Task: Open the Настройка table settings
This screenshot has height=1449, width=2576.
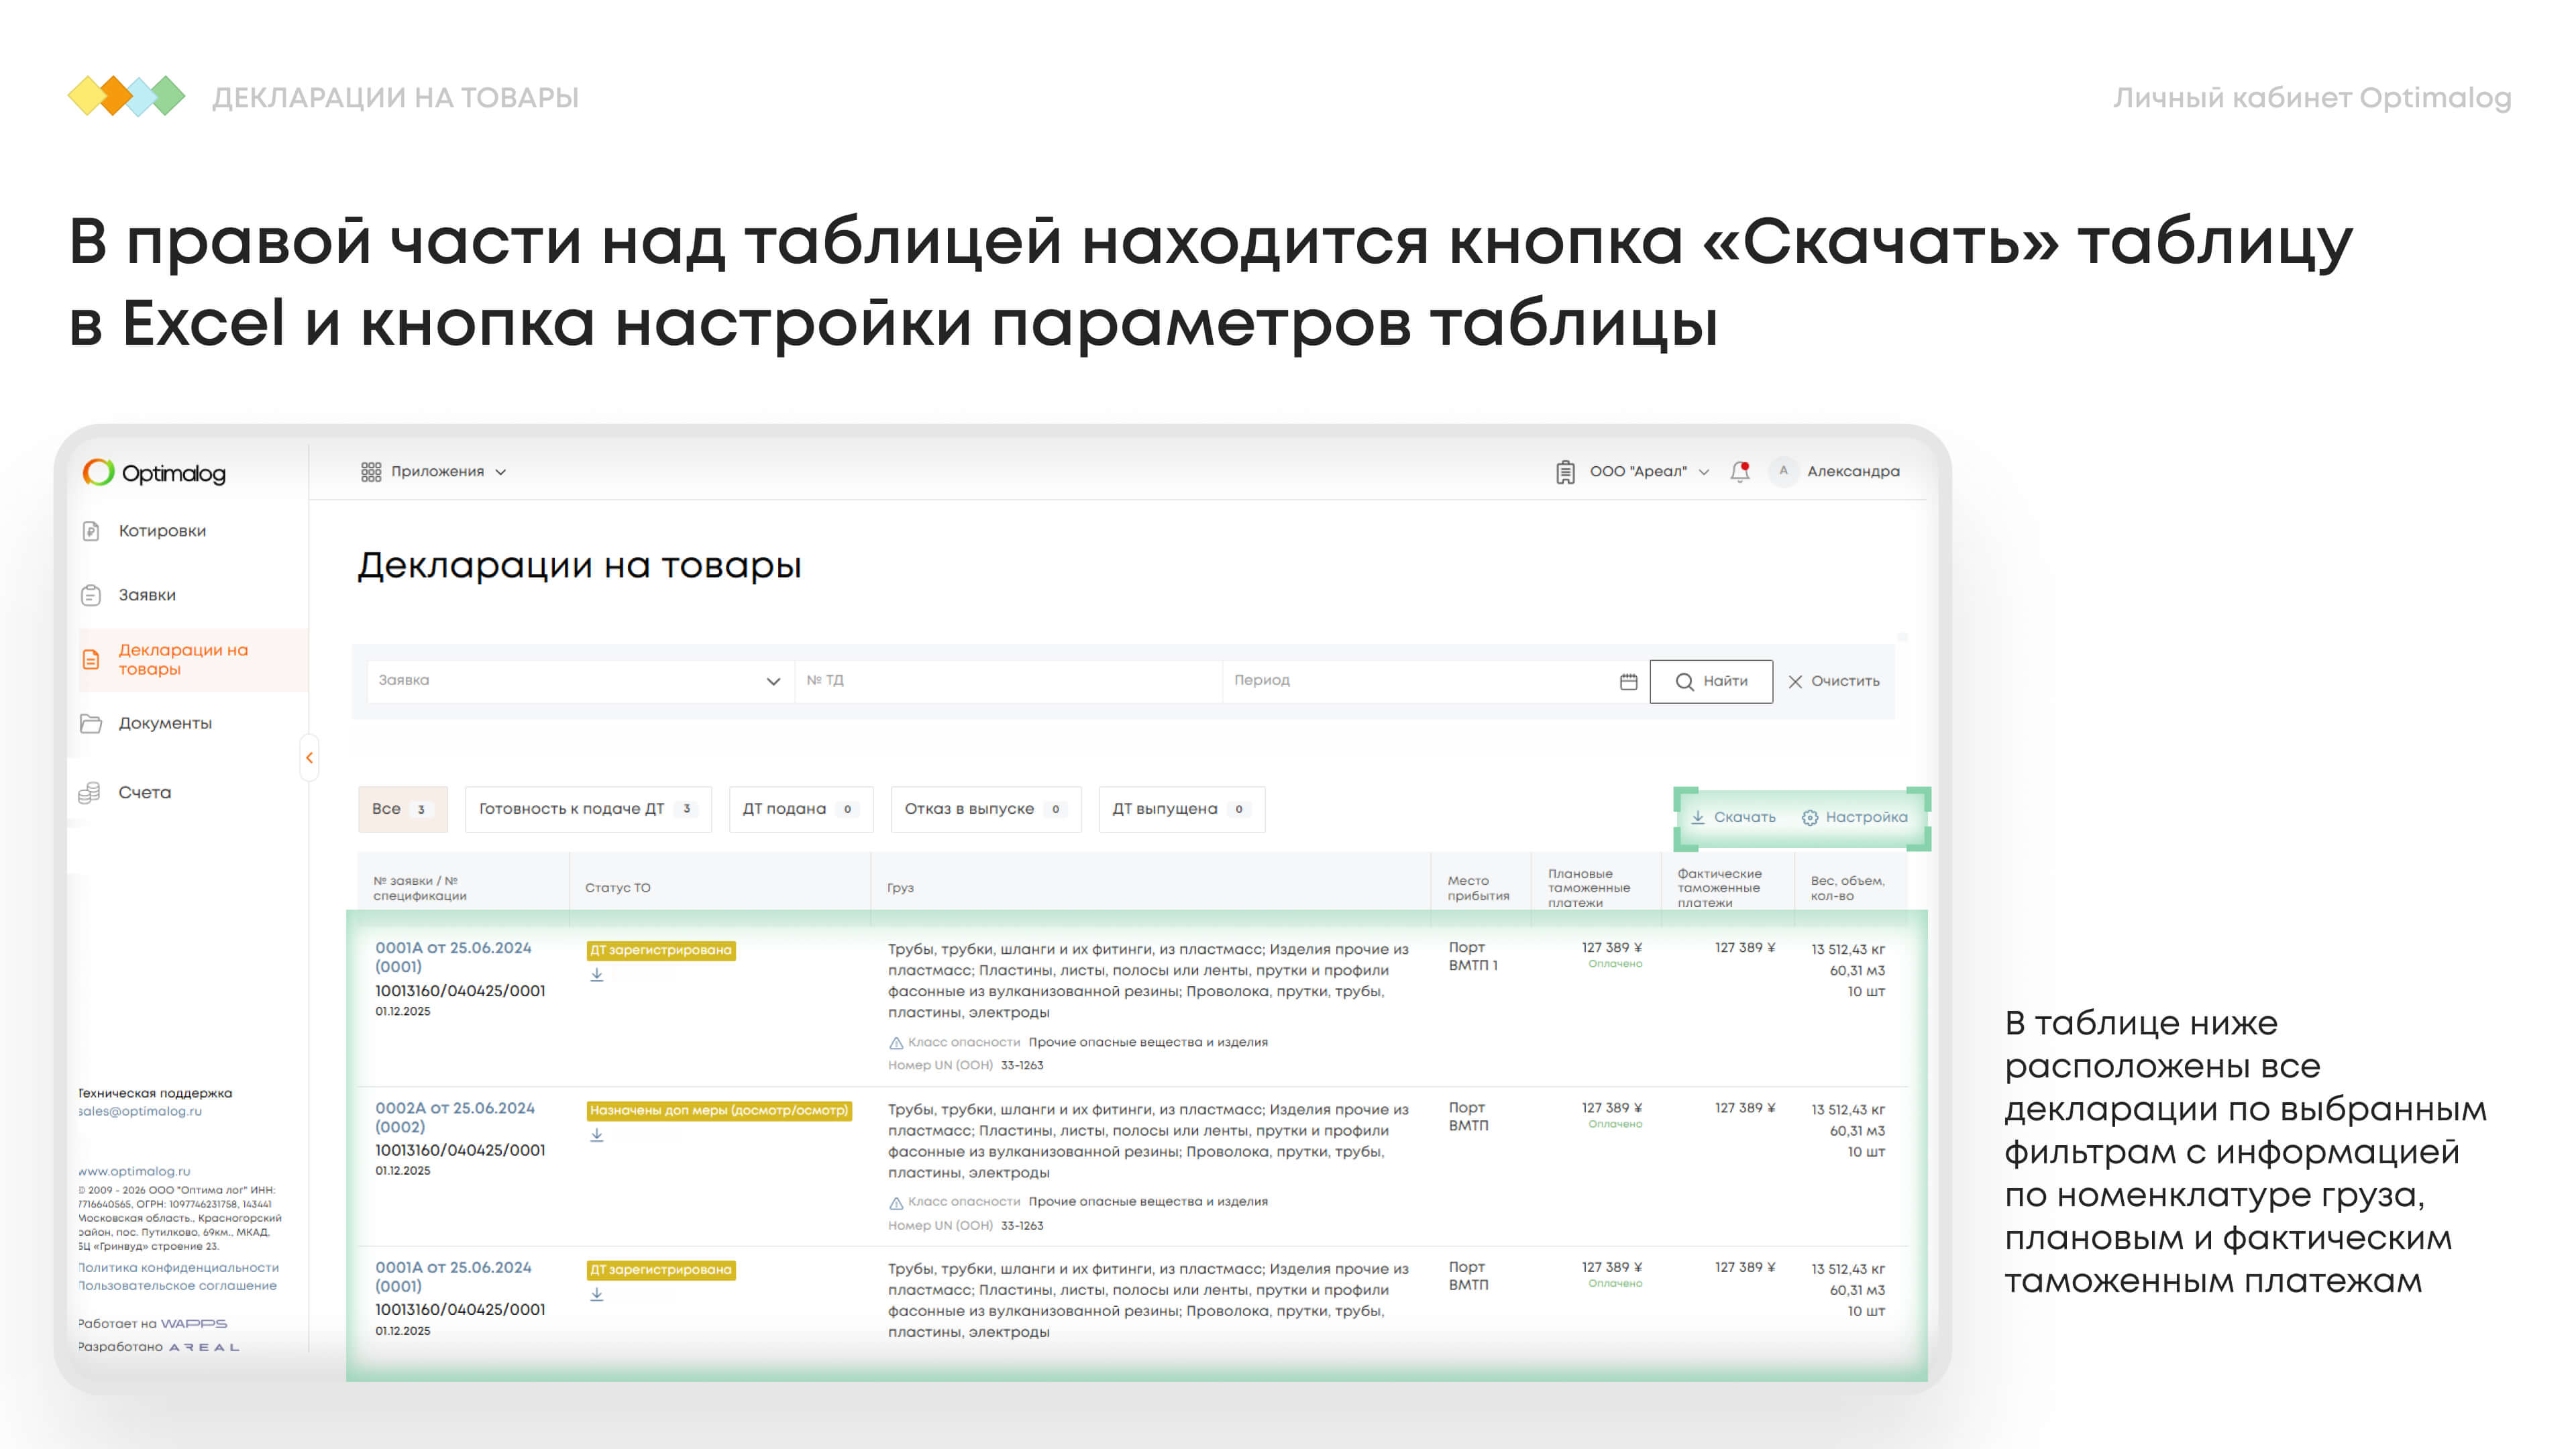Action: 1855,817
